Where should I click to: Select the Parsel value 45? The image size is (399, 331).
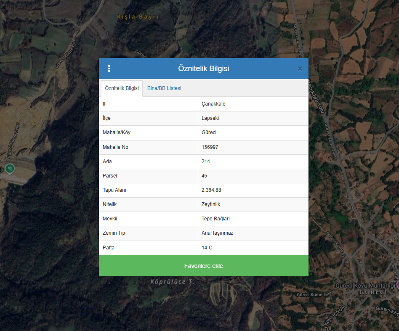tap(205, 176)
